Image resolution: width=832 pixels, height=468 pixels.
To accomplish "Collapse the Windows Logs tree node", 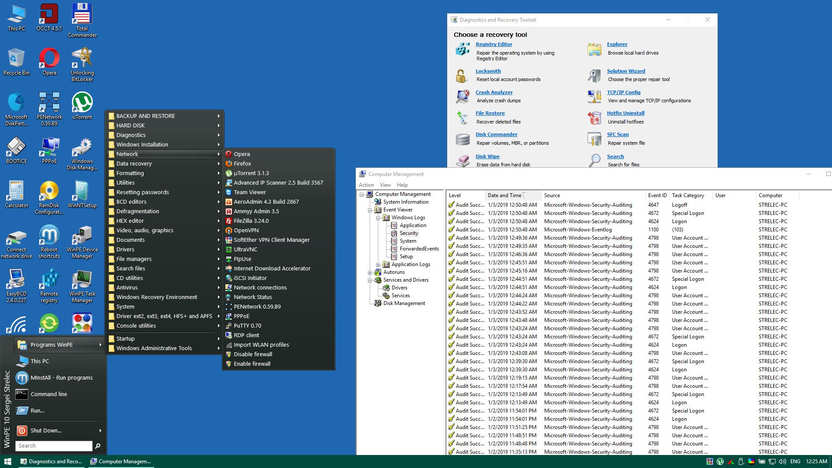I will pos(378,218).
